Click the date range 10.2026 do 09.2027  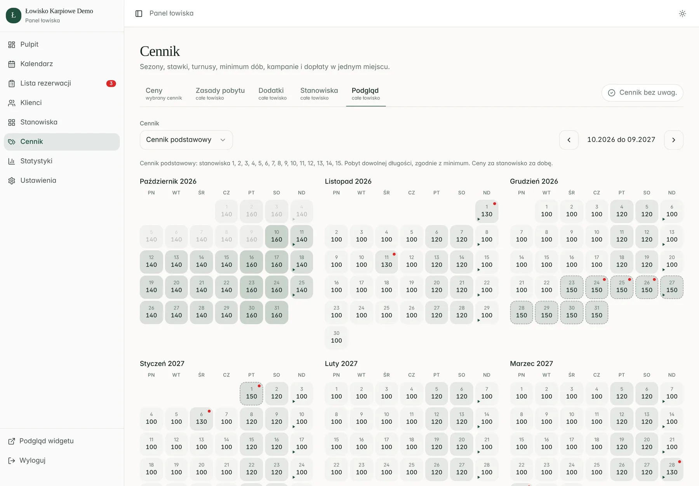pos(621,140)
